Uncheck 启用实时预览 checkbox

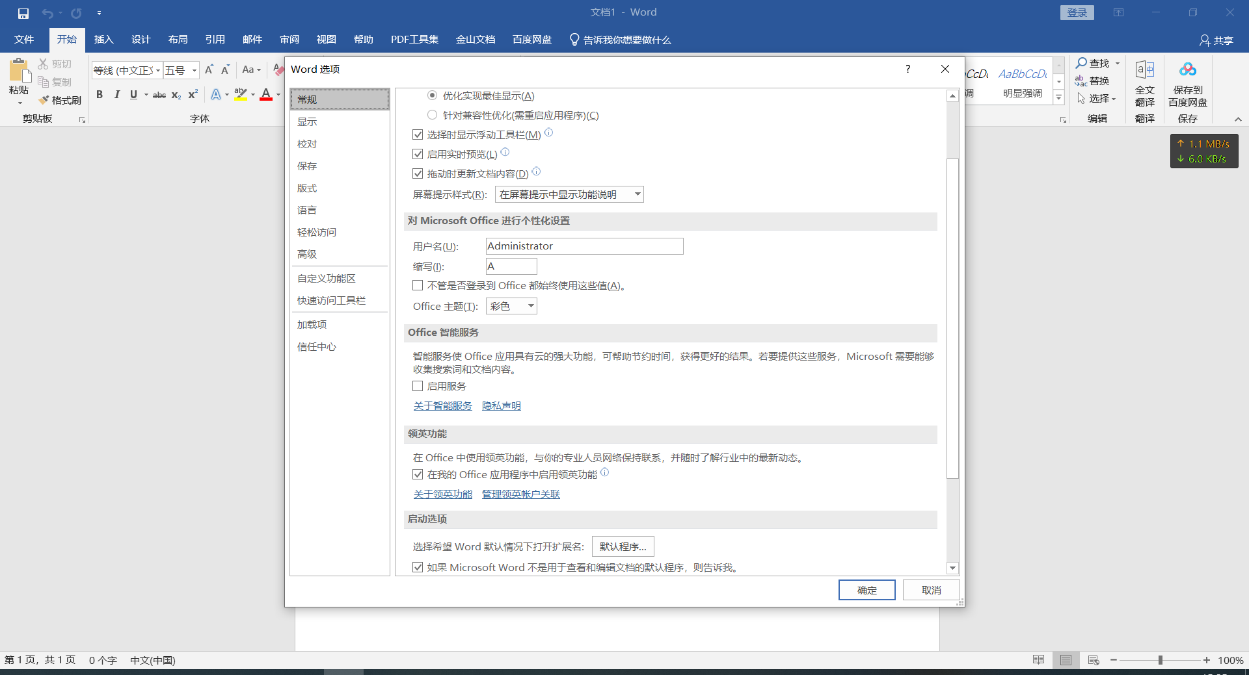pos(418,154)
